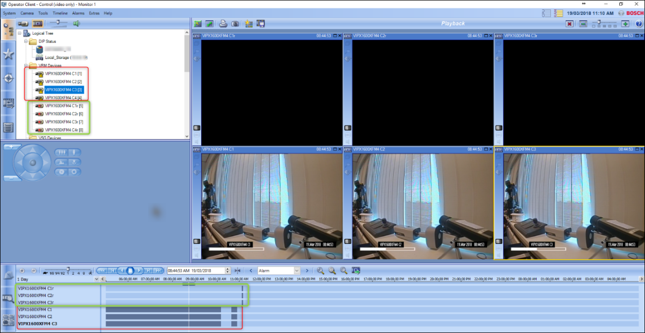Open the help question mark icon
The height and width of the screenshot is (333, 645).
[x=639, y=24]
